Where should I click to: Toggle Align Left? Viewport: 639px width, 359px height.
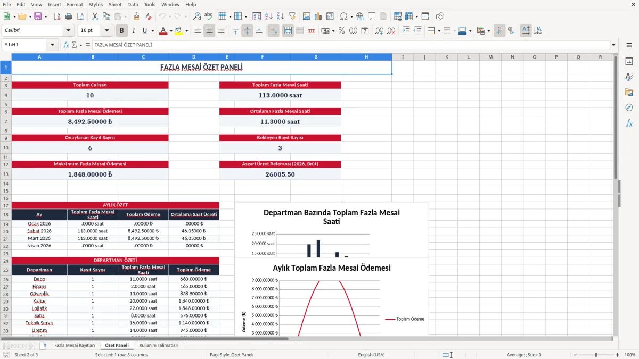pyautogui.click(x=198, y=31)
